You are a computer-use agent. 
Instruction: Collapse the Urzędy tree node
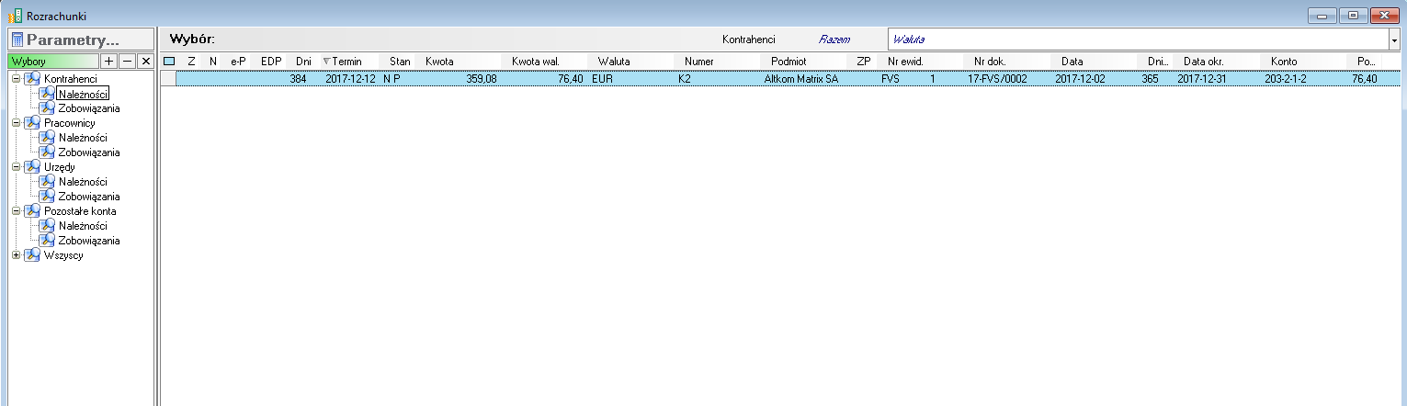pyautogui.click(x=16, y=167)
